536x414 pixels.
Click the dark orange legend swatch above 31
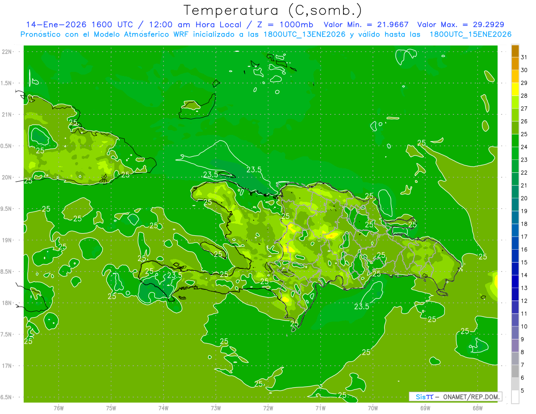(x=515, y=51)
